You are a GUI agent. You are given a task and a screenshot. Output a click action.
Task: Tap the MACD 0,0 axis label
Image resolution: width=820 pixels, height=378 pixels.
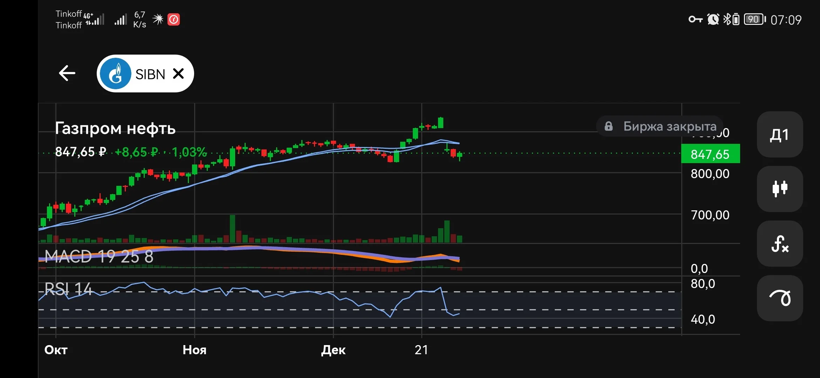(699, 268)
